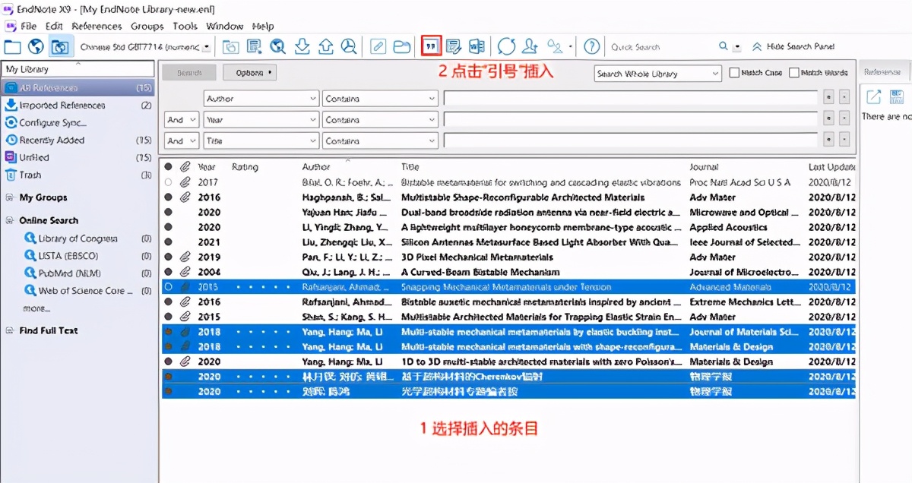Open EndNote Help question-mark icon

592,46
